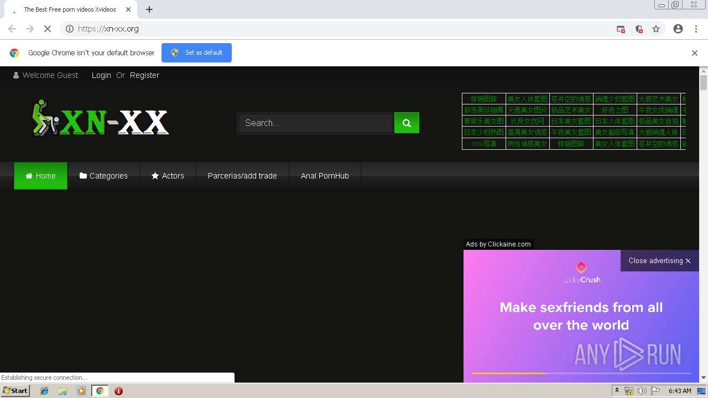This screenshot has width=708, height=398.
Task: Click the page vertical scrollbar thumb
Action: (x=704, y=83)
